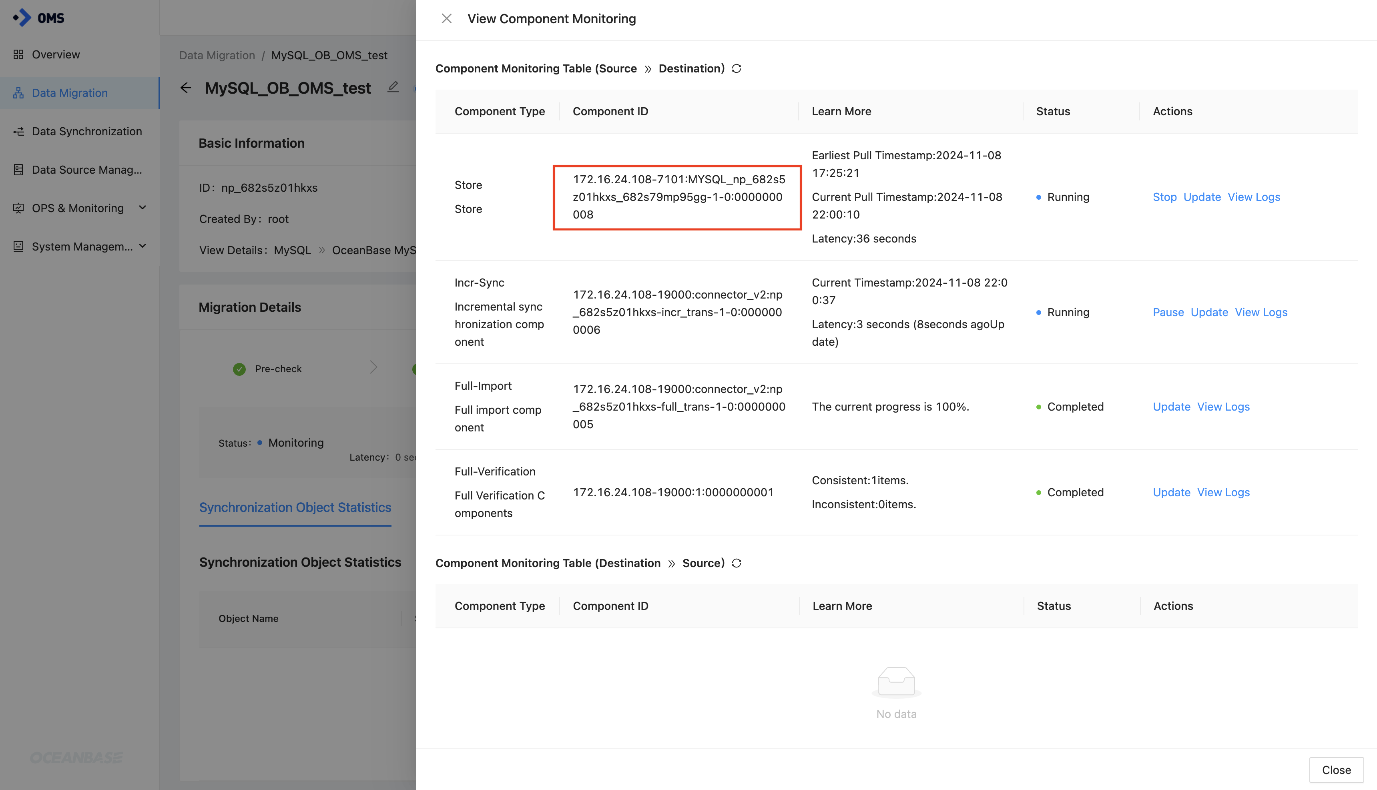The width and height of the screenshot is (1377, 790).
Task: Click the Data Synchronization sidebar icon
Action: 18,131
